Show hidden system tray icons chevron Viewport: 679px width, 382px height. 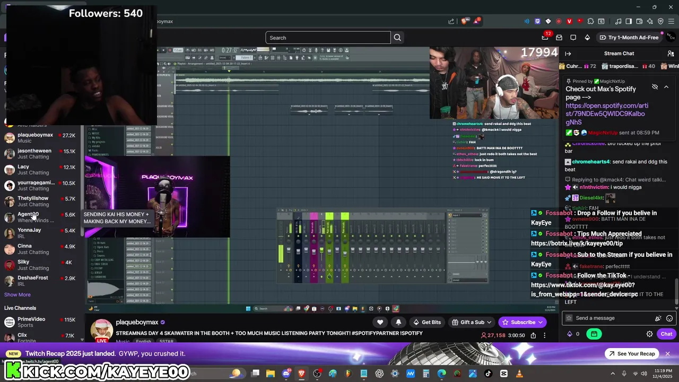pos(613,374)
